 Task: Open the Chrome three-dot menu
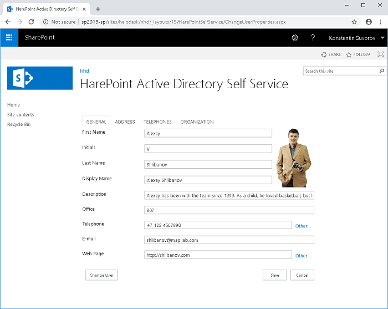(380, 22)
